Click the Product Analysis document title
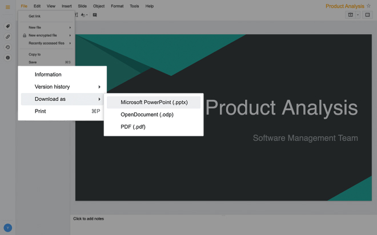 pos(344,6)
